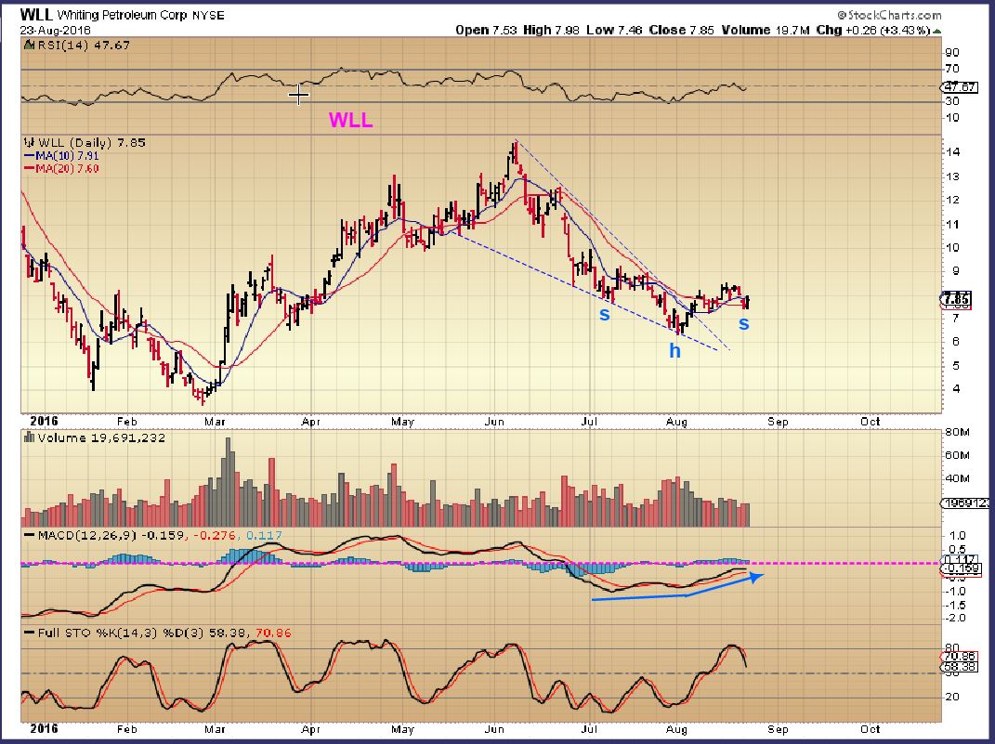Click the 7.85 price tag on the right axis
Viewport: 995px width, 744px height.
(x=957, y=299)
